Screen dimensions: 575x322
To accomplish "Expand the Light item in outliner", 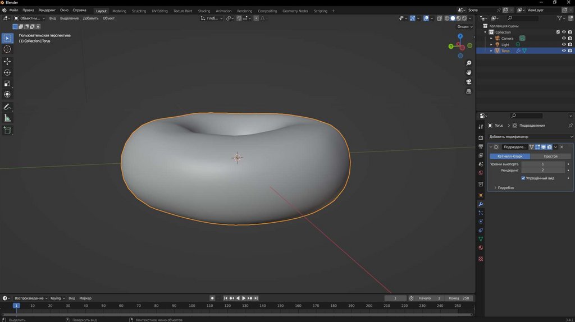I will tap(491, 44).
